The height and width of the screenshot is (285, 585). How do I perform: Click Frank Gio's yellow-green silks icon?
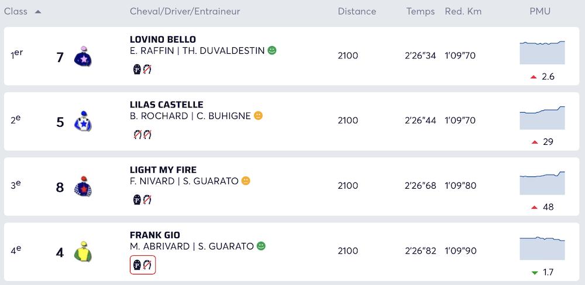[83, 252]
